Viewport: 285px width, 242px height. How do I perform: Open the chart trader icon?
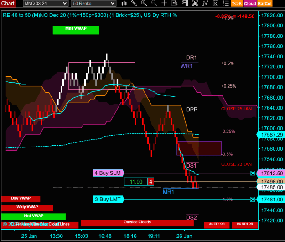tap(185, 3)
